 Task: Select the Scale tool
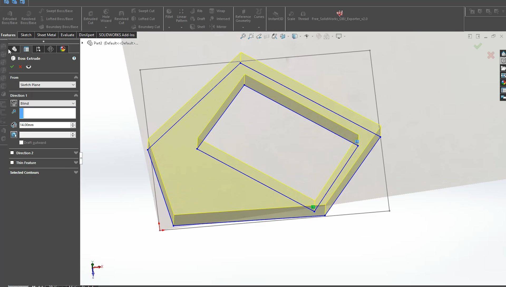click(x=291, y=16)
